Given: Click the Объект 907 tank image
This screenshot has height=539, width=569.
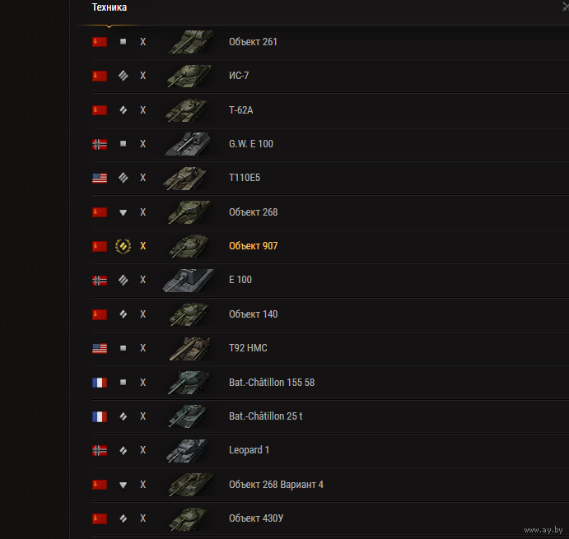Looking at the screenshot, I should point(189,246).
